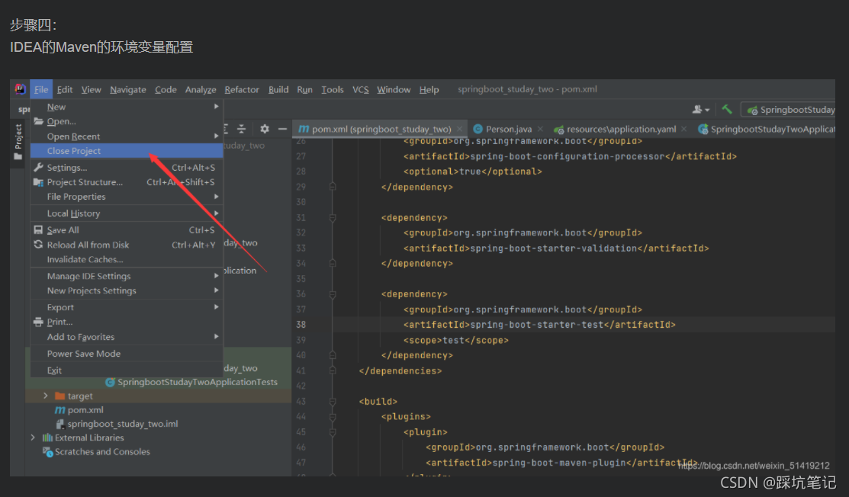Click the green Build hammer icon
The image size is (849, 497).
727,109
